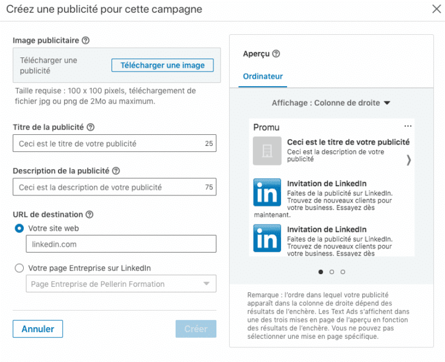445x362 pixels.
Task: Click help icon next to Image publicitaire
Action: pos(85,41)
